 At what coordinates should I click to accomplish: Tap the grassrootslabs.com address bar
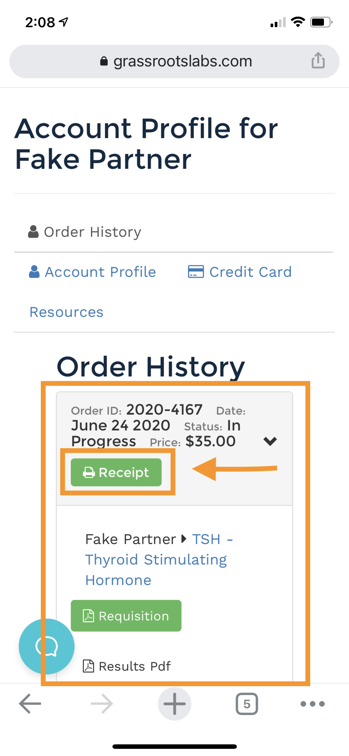pyautogui.click(x=174, y=61)
